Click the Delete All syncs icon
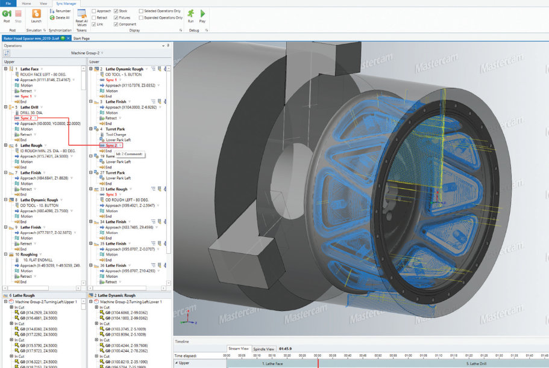The height and width of the screenshot is (368, 549). tap(52, 17)
